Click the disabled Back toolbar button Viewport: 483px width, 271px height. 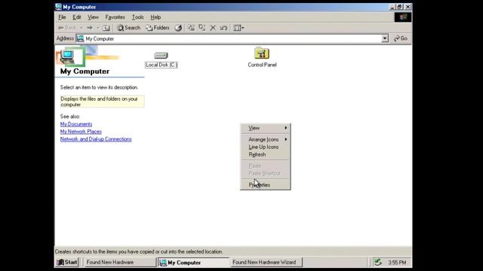tap(67, 28)
